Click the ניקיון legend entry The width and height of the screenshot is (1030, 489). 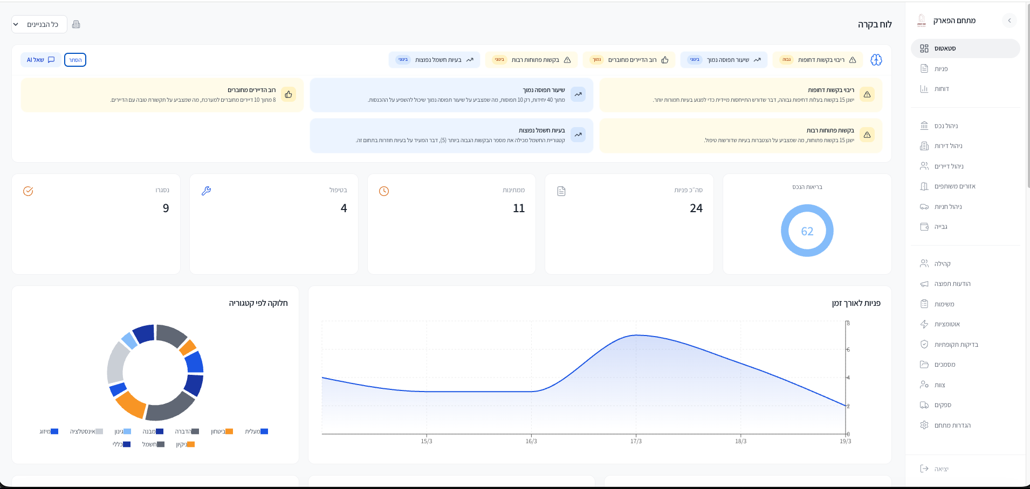186,444
